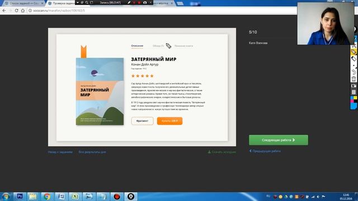This screenshot has width=358, height=201.
Task: Click the undo arrow in drawing panel
Action: click(354, 72)
